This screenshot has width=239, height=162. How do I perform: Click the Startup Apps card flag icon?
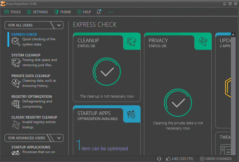[x=131, y=114]
